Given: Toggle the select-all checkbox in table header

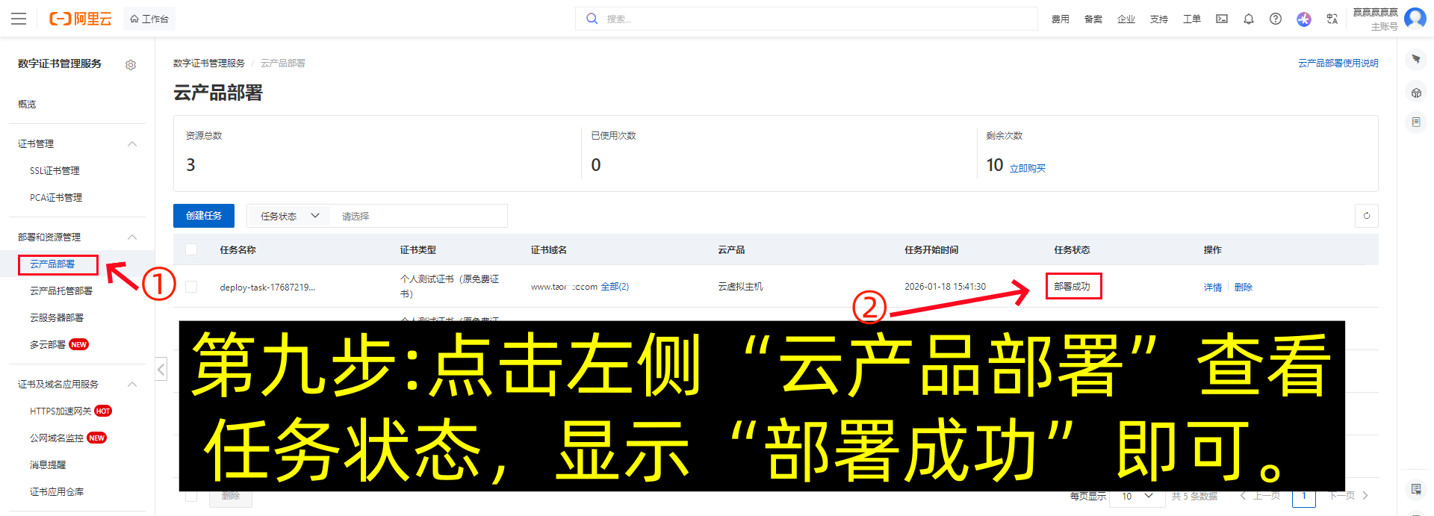Looking at the screenshot, I should (x=191, y=249).
